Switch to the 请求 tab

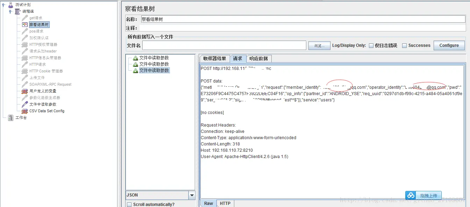click(238, 59)
